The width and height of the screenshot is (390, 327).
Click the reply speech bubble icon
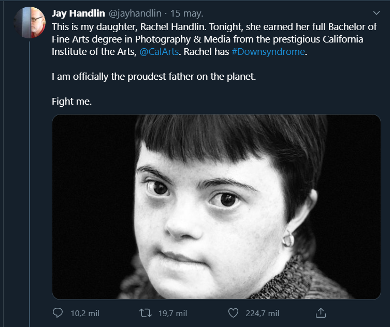click(x=58, y=313)
